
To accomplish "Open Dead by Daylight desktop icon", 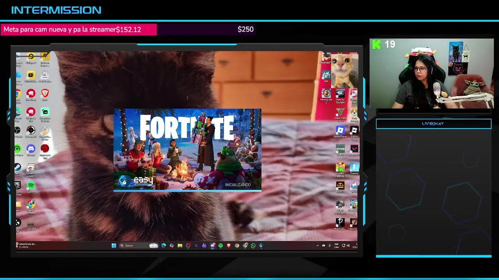I will [x=340, y=95].
